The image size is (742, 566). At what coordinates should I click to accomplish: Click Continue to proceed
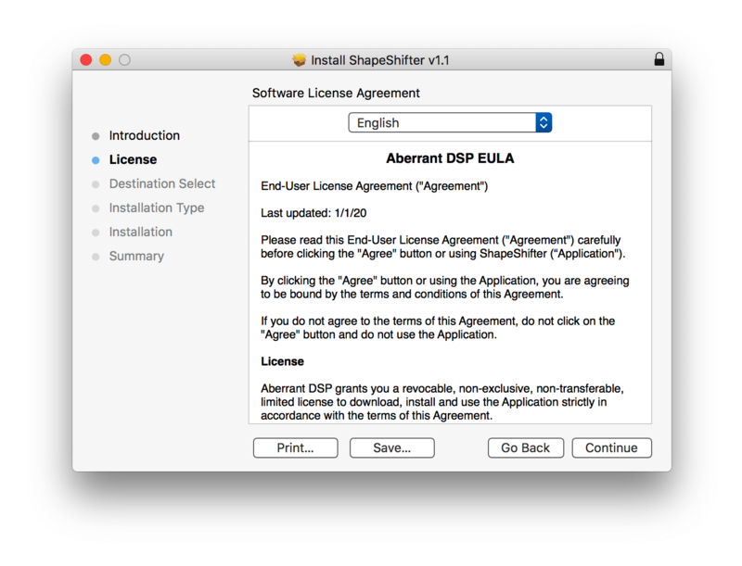coord(611,447)
